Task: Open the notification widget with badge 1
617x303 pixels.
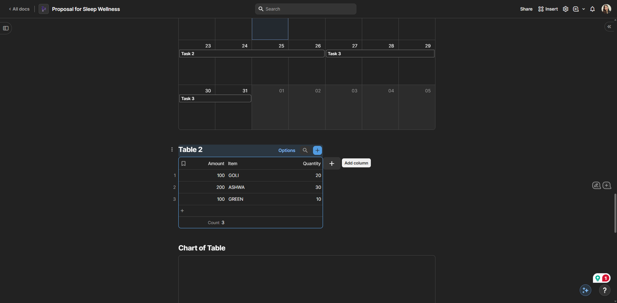Action: [602, 278]
